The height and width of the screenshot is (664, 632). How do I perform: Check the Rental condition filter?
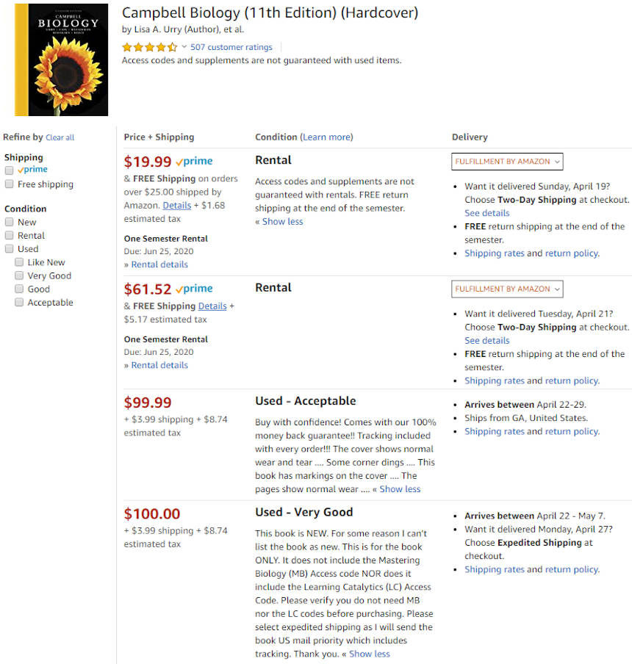click(9, 236)
